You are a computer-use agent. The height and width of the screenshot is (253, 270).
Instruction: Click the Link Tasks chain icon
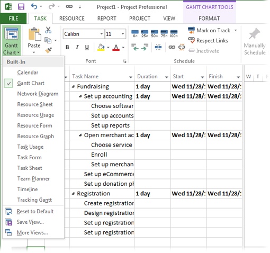click(x=172, y=47)
